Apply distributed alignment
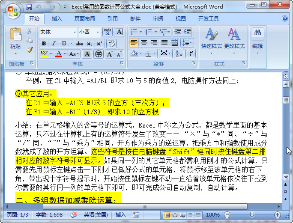This screenshot has height=223, width=293. [174, 43]
